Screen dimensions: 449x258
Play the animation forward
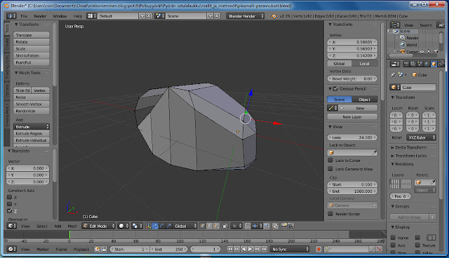pos(250,249)
